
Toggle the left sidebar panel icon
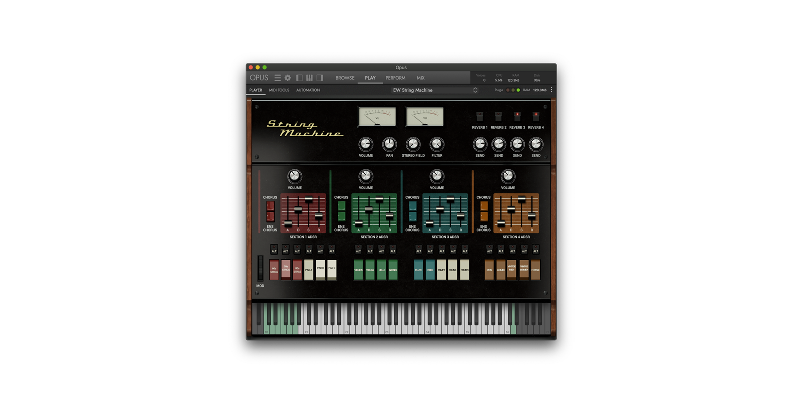click(299, 78)
